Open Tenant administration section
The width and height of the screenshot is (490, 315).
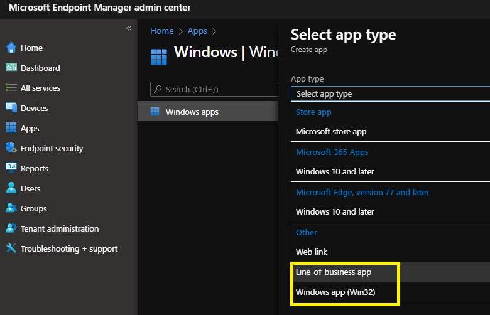pos(60,228)
